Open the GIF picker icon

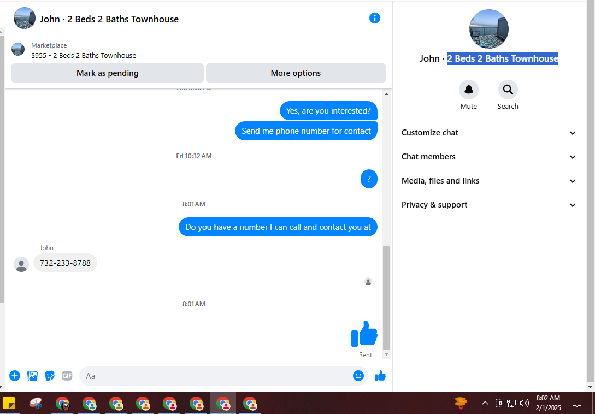[67, 376]
